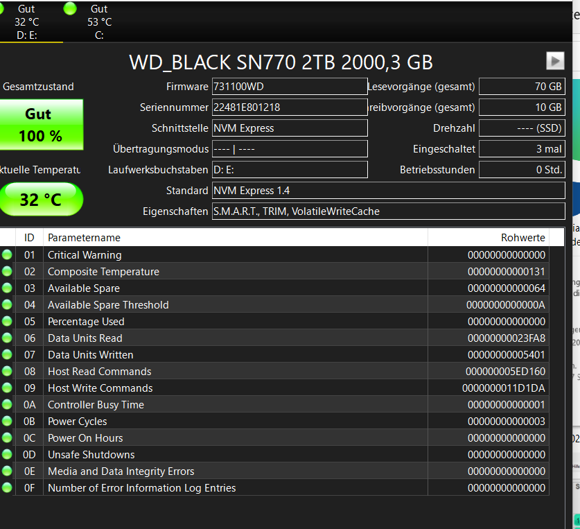Click status dot of Available Spare Threshold row
580x529 pixels.
[x=7, y=304]
